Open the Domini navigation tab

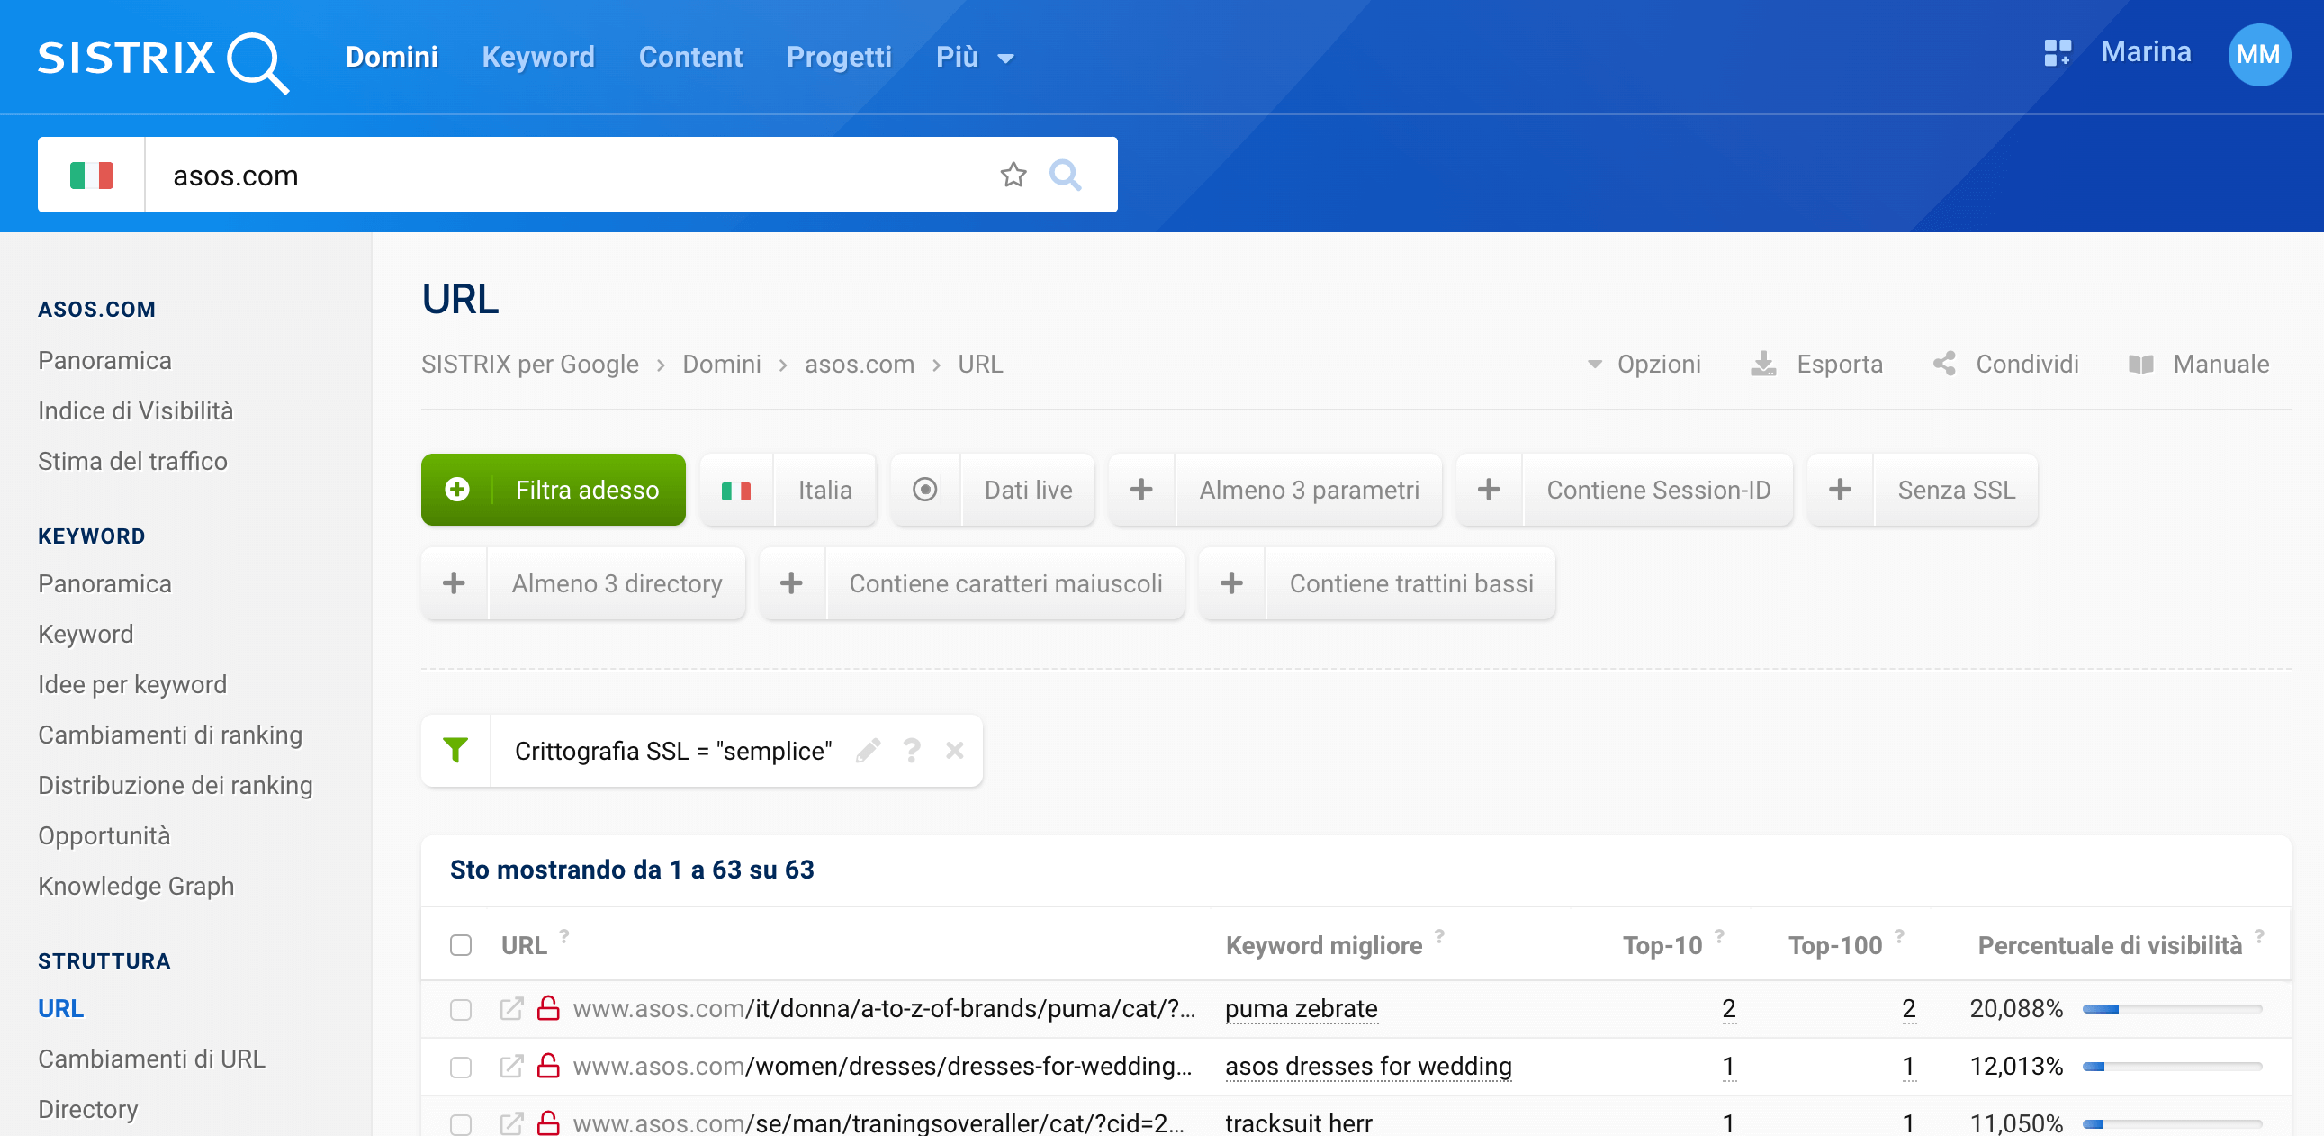tap(392, 57)
